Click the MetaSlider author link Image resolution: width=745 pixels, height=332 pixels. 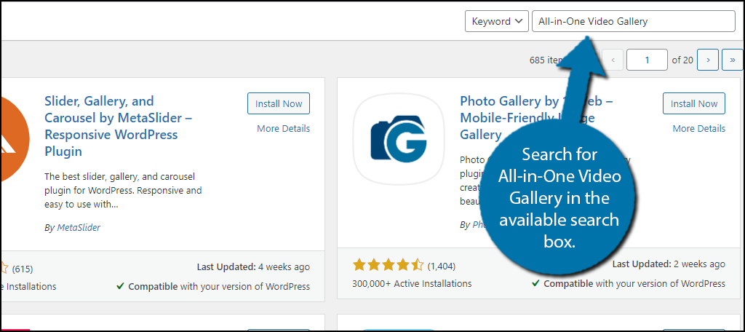[x=79, y=228]
